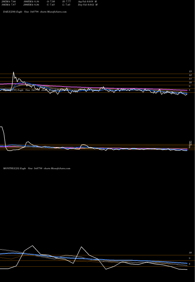Viewport: 195px width, 282px height.
Task: Click the daily chart's highest price spike
Action: [x=13, y=72]
